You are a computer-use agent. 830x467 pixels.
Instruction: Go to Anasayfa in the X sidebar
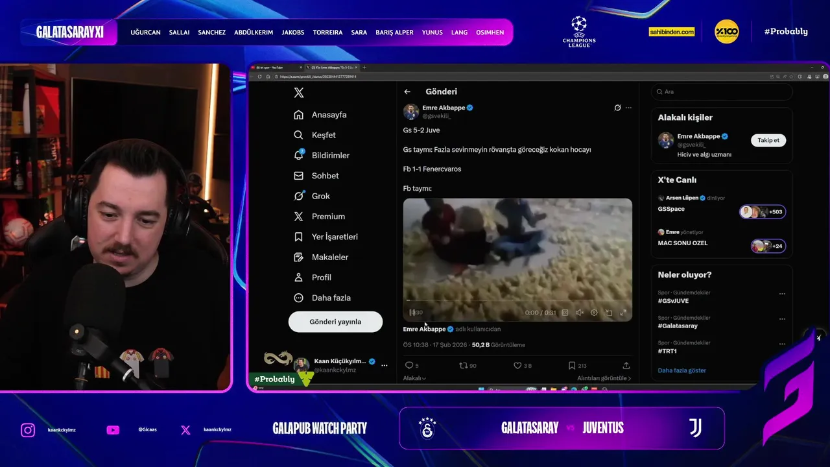(320, 115)
